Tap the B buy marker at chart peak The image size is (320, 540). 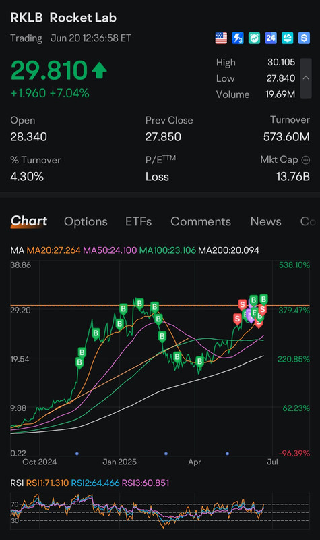pyautogui.click(x=139, y=304)
